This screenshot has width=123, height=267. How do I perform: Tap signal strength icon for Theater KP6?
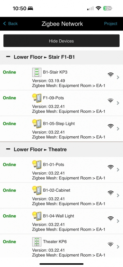tap(110, 245)
